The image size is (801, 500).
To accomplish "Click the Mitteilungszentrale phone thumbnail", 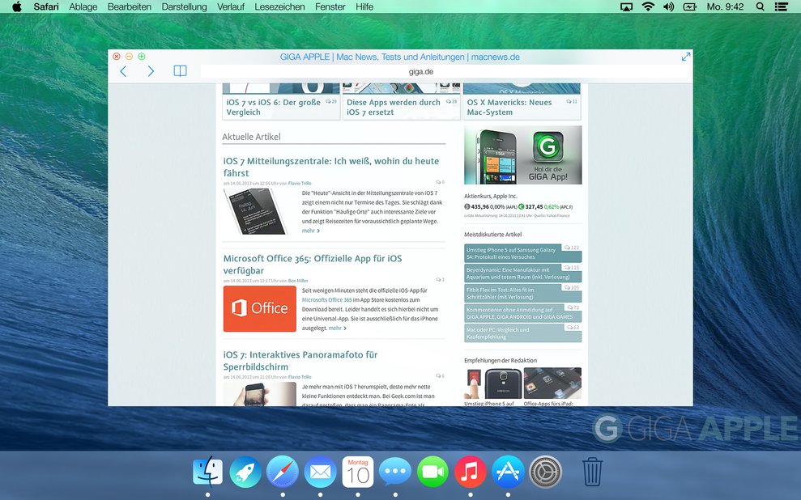I will click(256, 211).
